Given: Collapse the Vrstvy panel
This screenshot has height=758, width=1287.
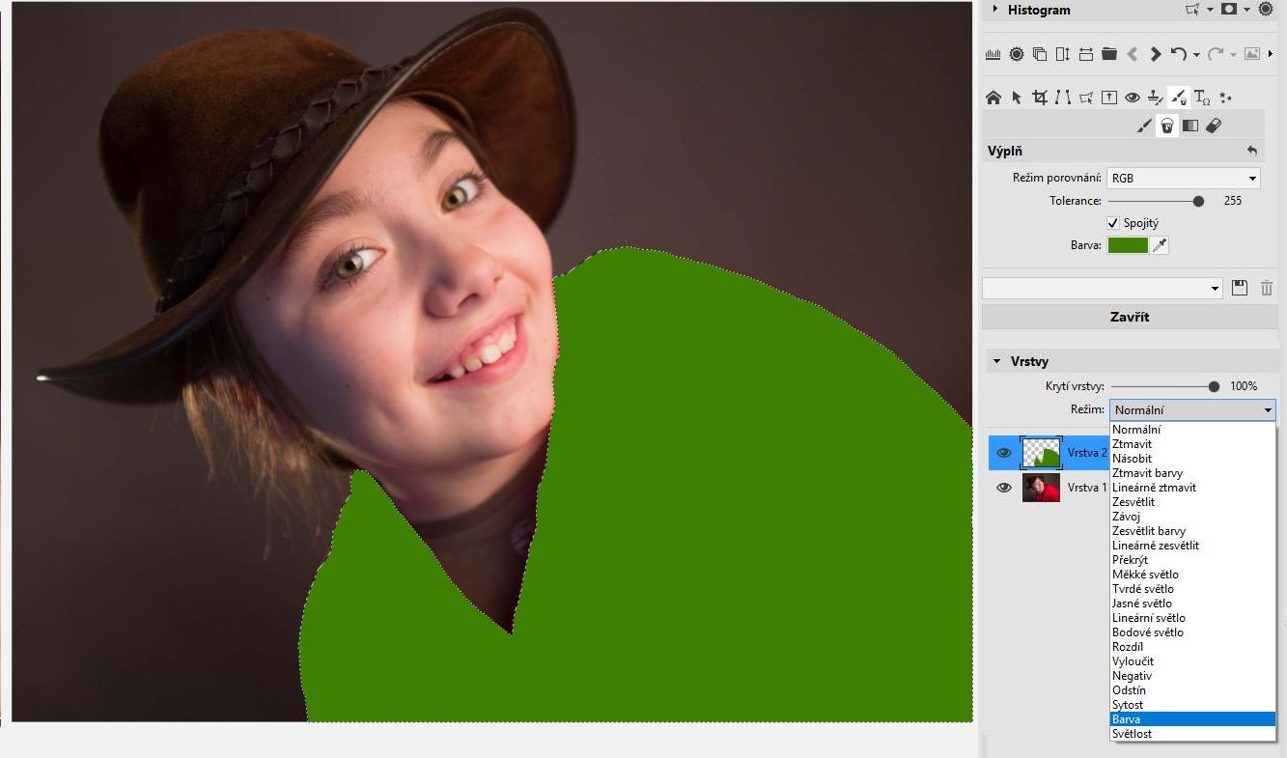Looking at the screenshot, I should [996, 361].
